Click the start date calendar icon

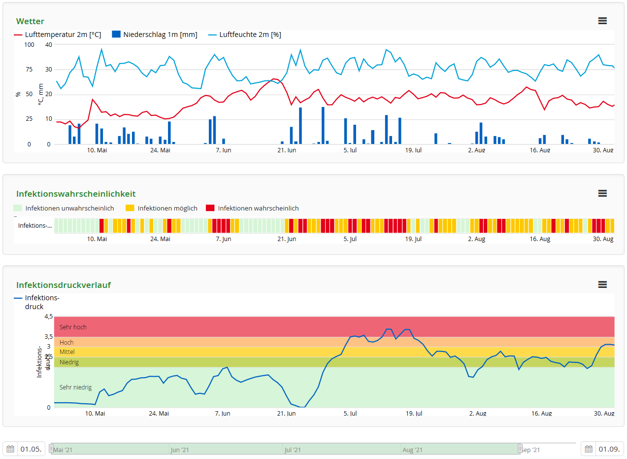point(10,449)
